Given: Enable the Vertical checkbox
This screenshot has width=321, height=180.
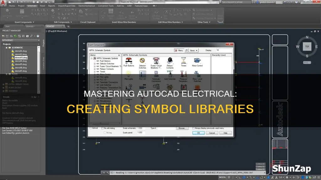Looking at the screenshot, I should [x=90, y=128].
